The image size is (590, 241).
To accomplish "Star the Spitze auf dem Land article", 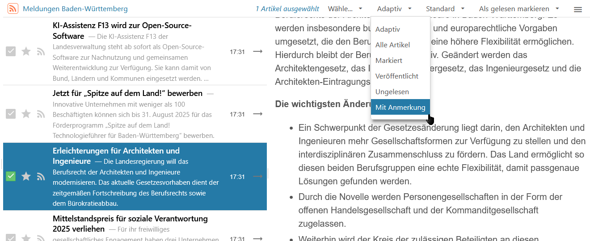I will [x=26, y=114].
